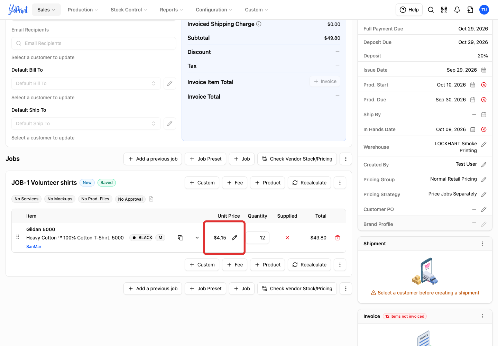Open the Reports menu
Screen dimensions: 498x346
[x=171, y=10]
